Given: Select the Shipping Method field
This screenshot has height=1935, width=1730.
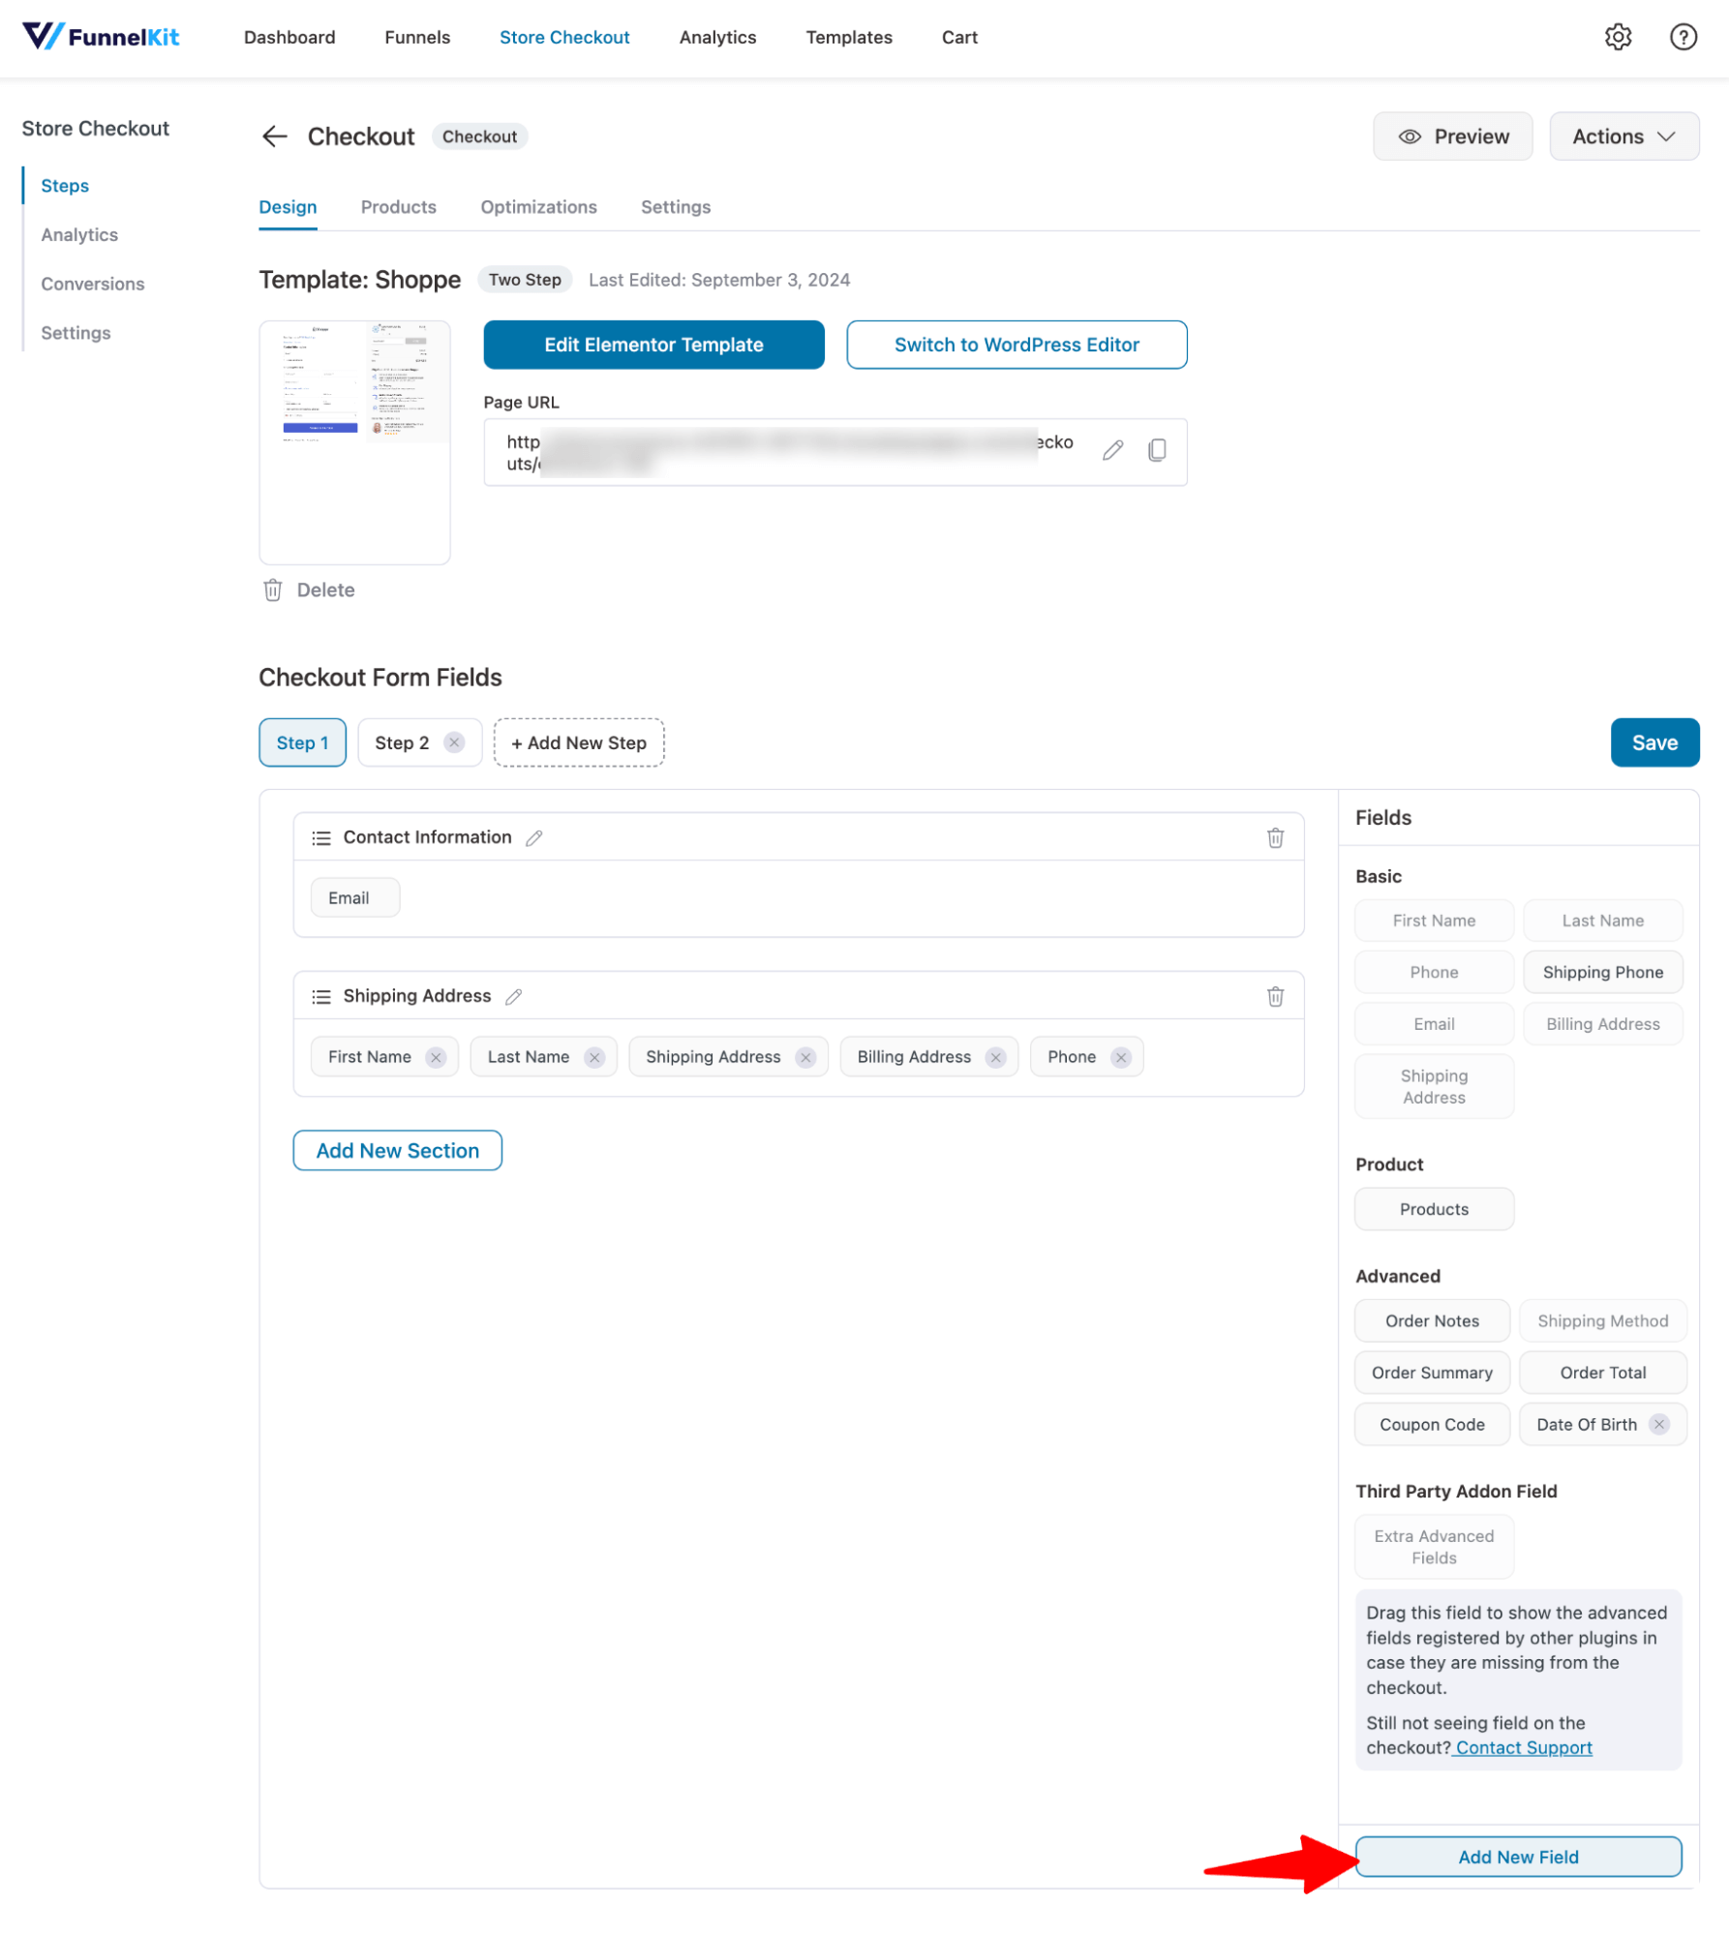Looking at the screenshot, I should (1602, 1320).
